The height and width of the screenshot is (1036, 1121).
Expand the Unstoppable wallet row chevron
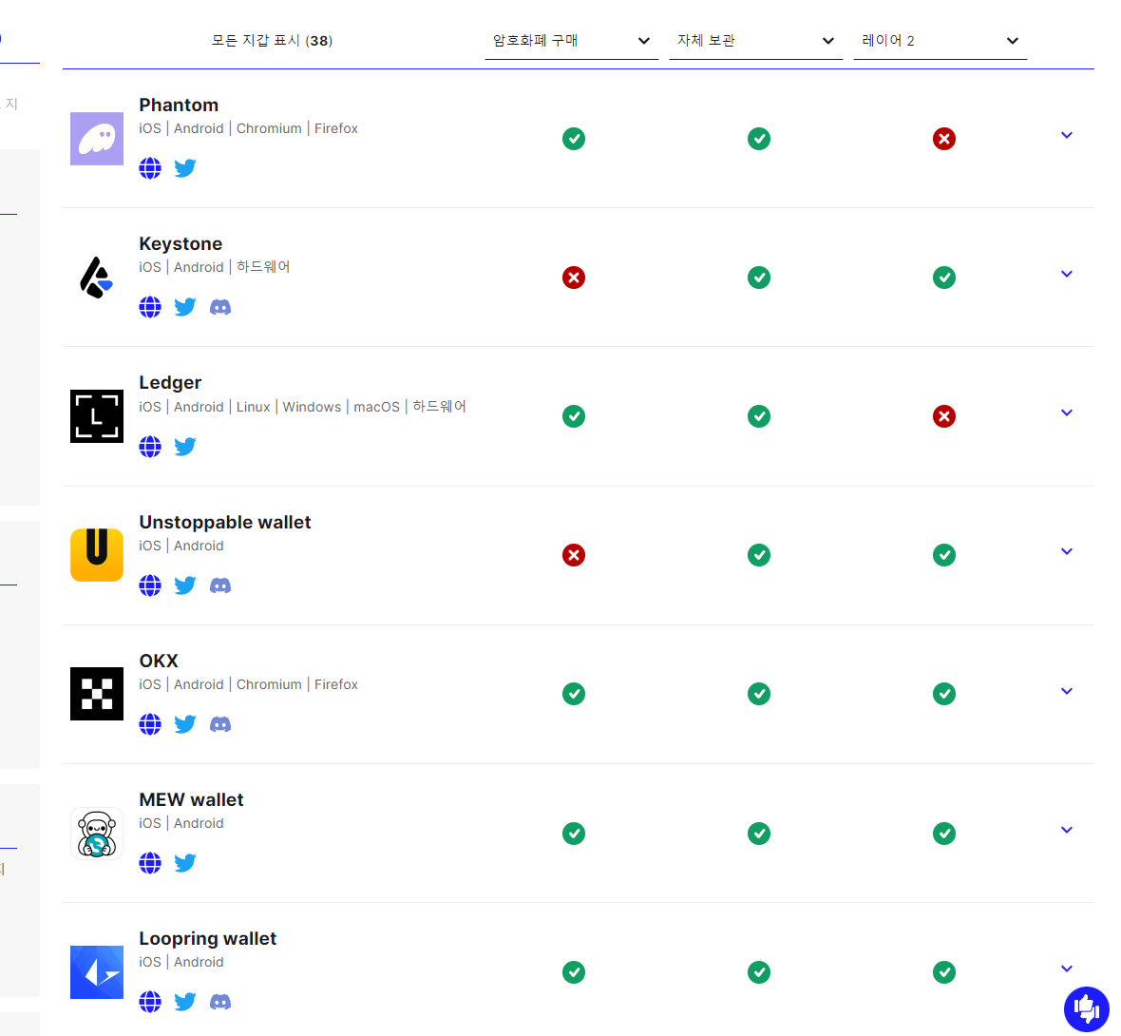[1067, 551]
